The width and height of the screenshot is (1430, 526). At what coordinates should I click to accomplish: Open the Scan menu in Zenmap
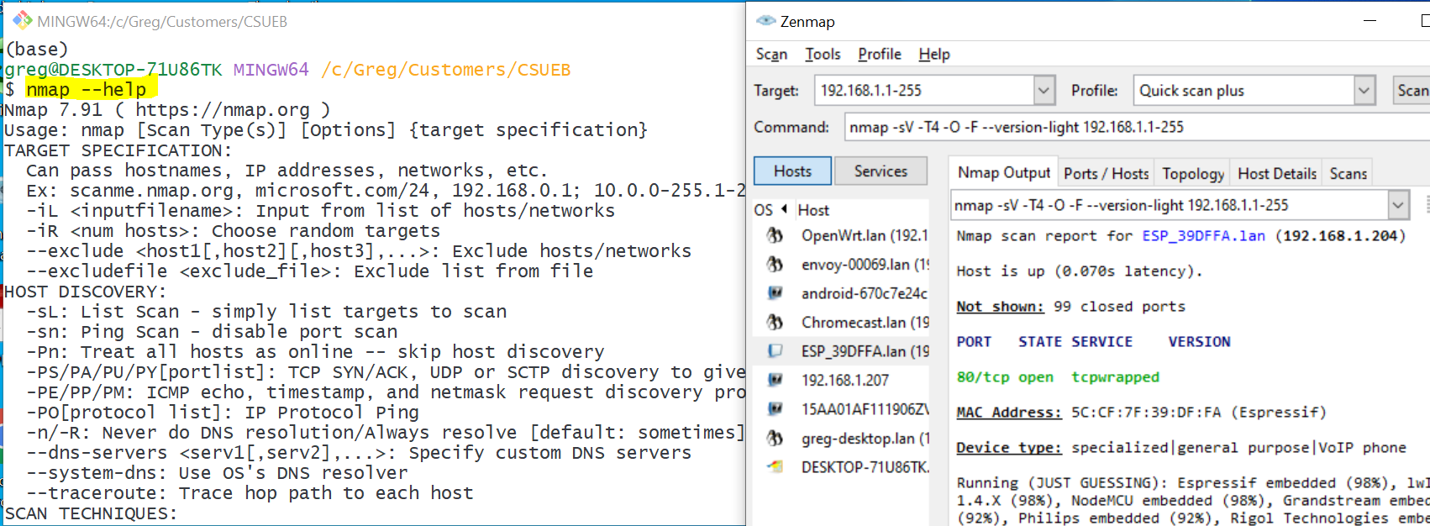click(771, 55)
